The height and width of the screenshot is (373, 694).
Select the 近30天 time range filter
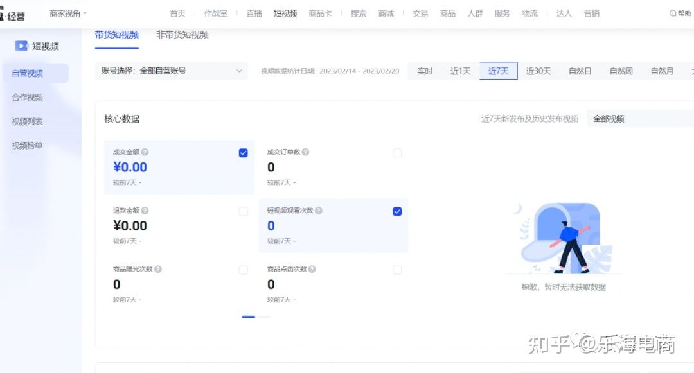point(538,71)
